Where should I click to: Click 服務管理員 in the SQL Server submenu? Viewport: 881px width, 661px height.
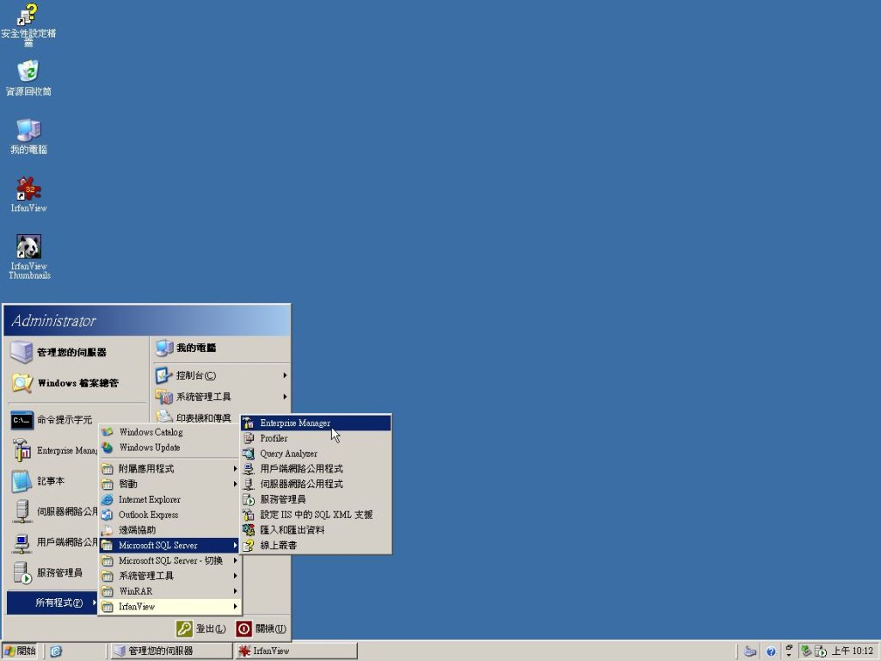click(282, 499)
